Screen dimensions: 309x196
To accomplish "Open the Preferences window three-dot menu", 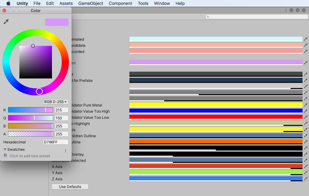I will tap(286, 10).
